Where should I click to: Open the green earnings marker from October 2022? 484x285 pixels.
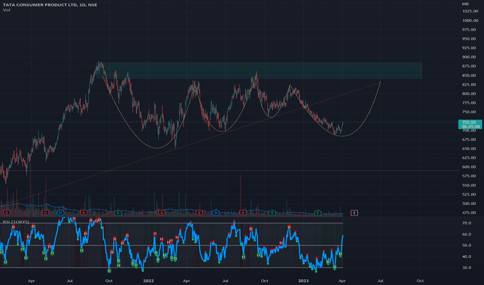(272, 213)
